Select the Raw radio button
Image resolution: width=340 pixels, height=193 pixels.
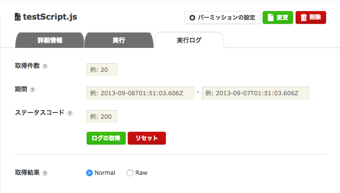130,173
